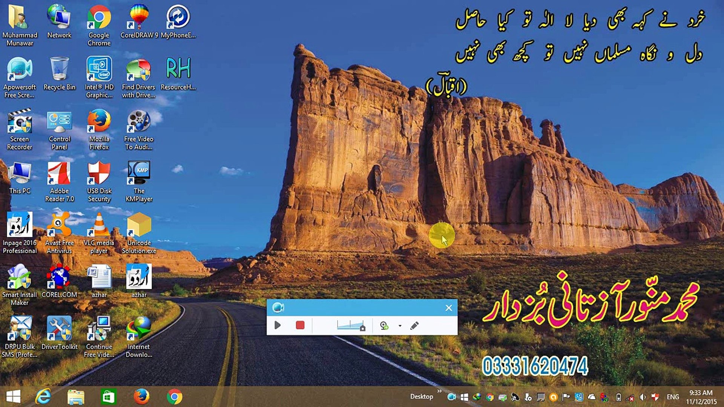This screenshot has height=407, width=724.
Task: Open Avast Free Antivirus shortcut
Action: (x=59, y=233)
